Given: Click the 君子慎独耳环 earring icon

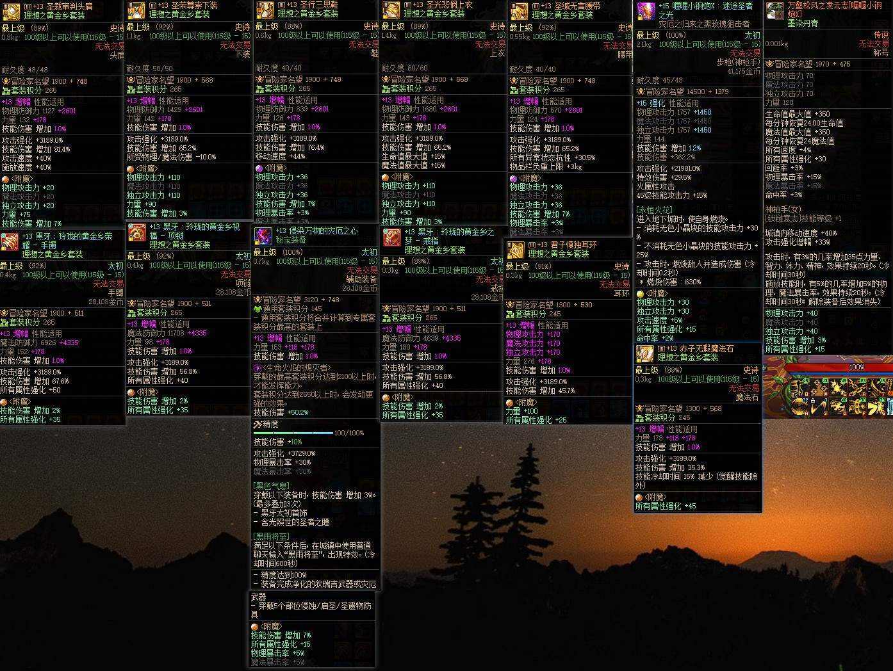Looking at the screenshot, I should point(516,250).
